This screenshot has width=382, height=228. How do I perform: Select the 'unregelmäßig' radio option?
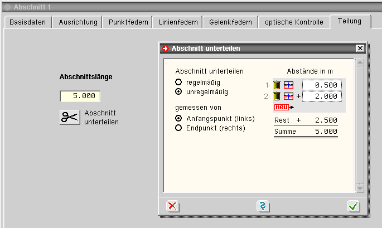(179, 91)
